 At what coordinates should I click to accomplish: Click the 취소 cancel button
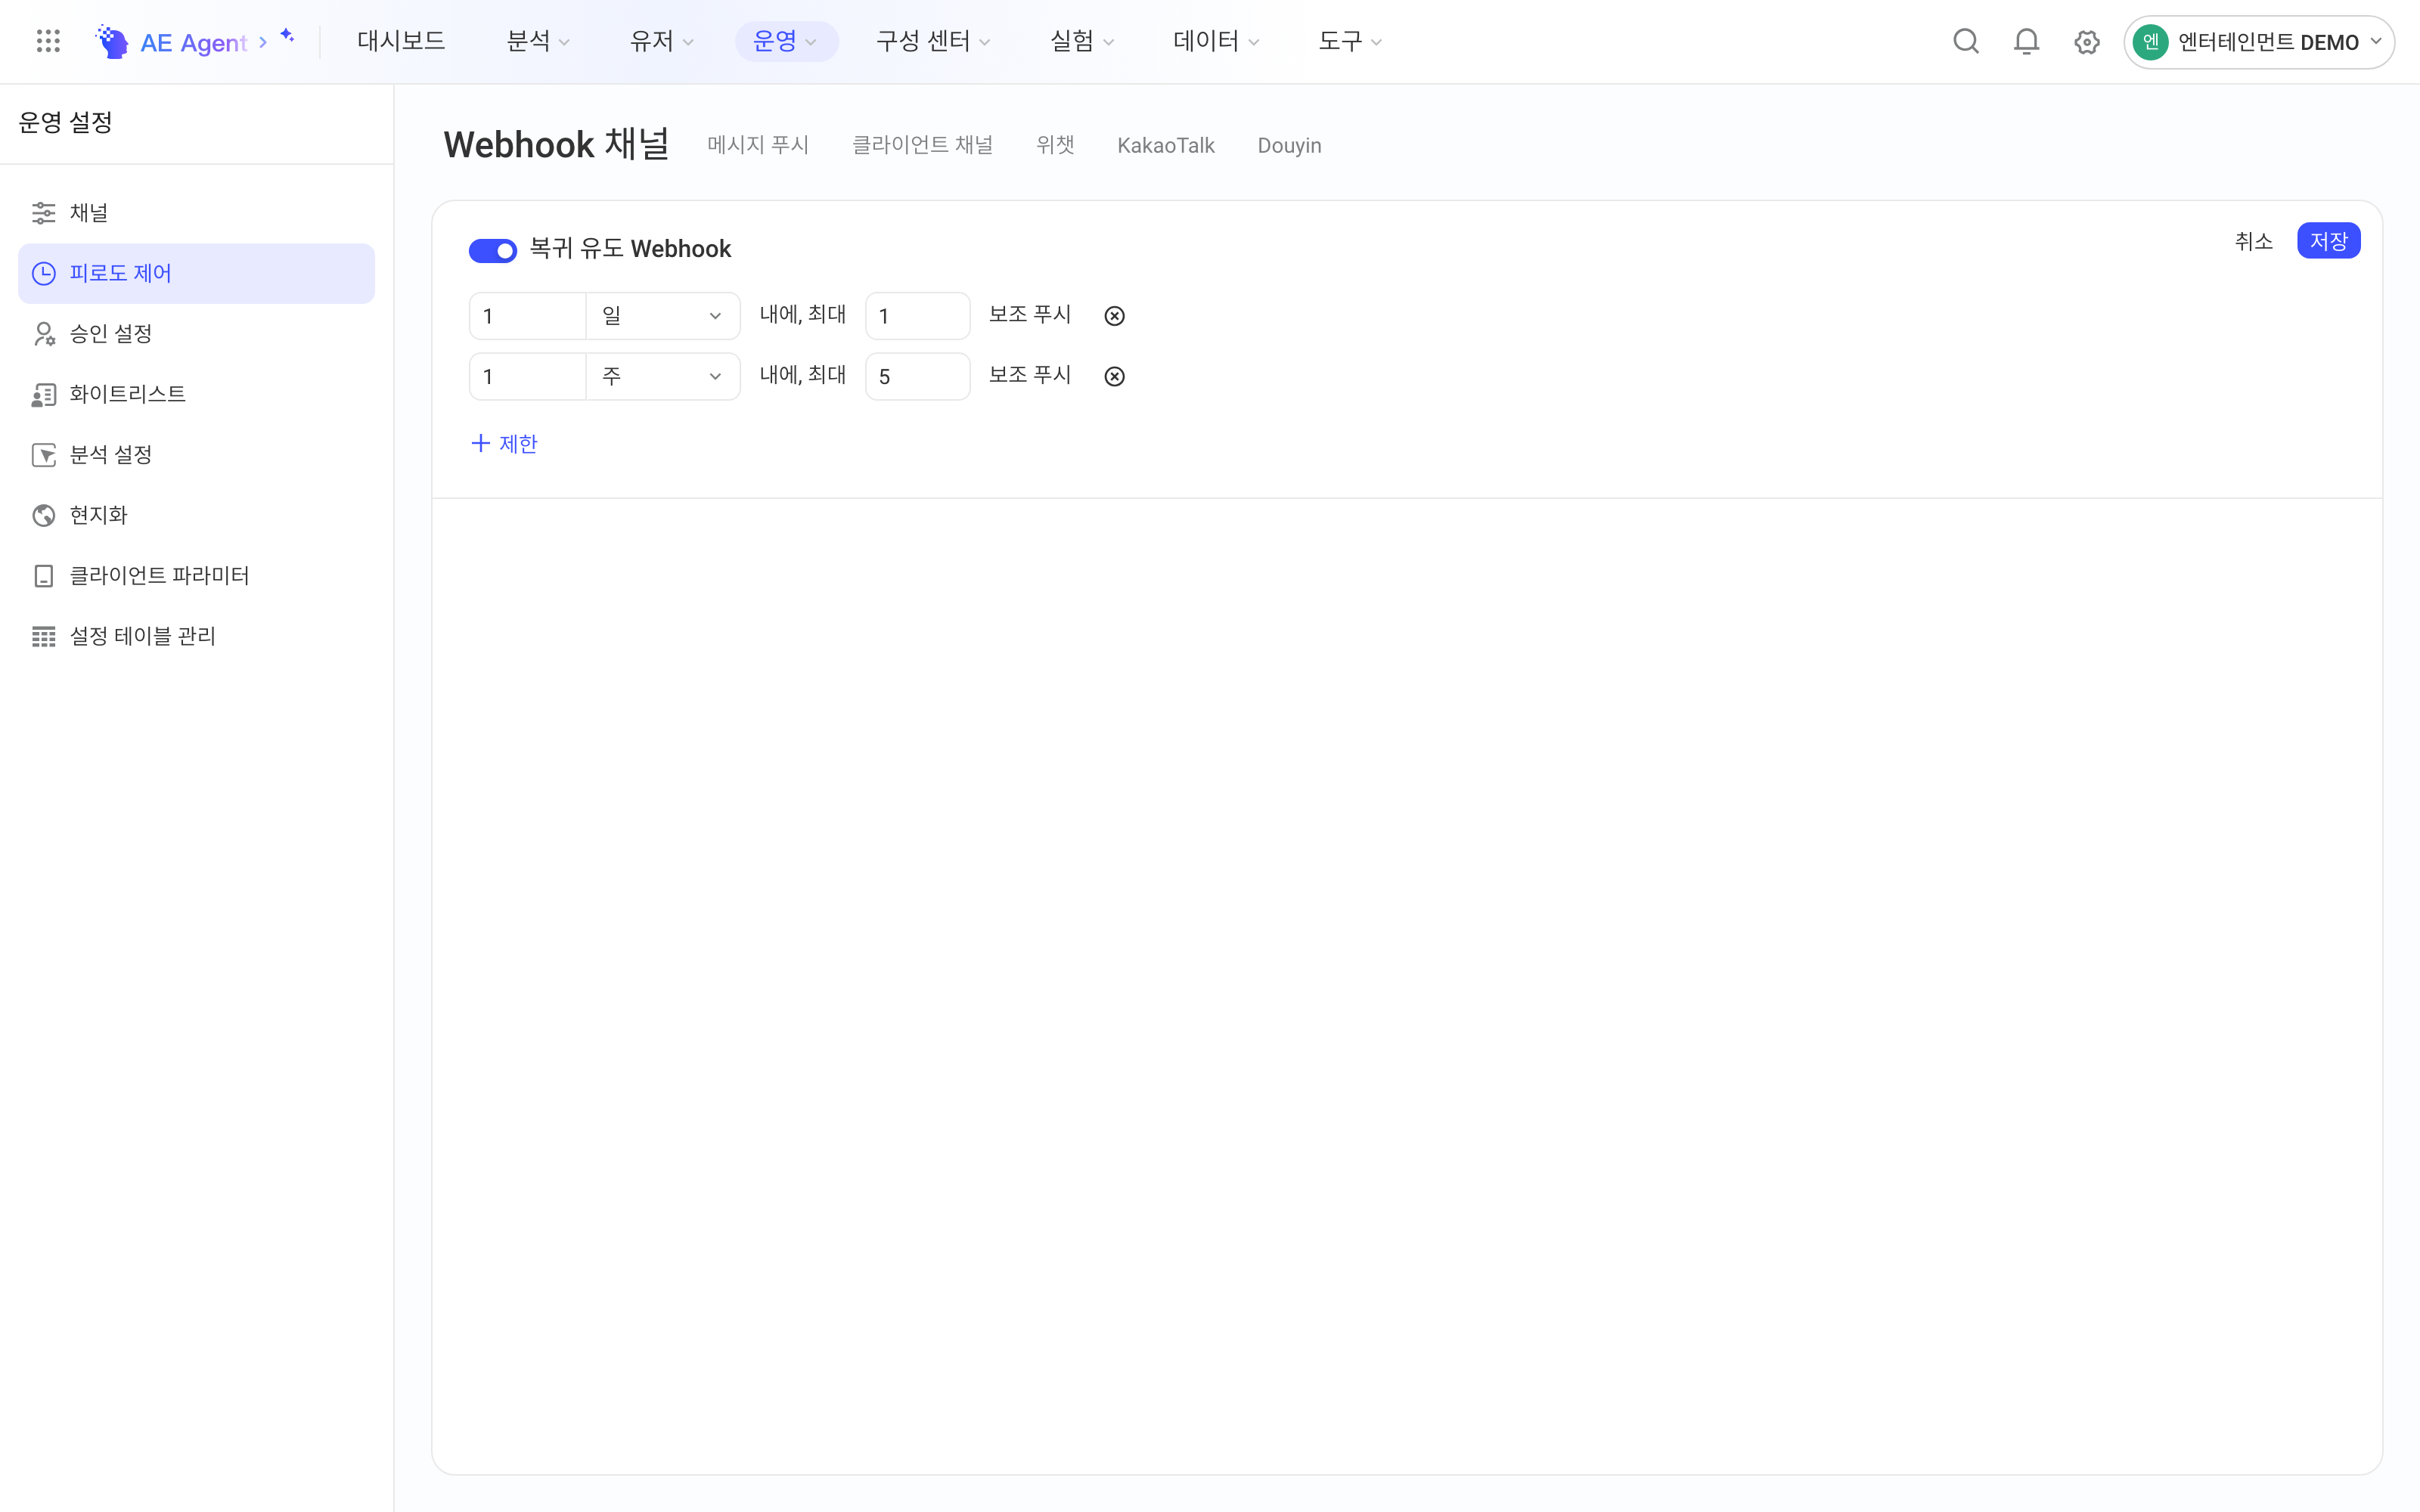pyautogui.click(x=2254, y=241)
